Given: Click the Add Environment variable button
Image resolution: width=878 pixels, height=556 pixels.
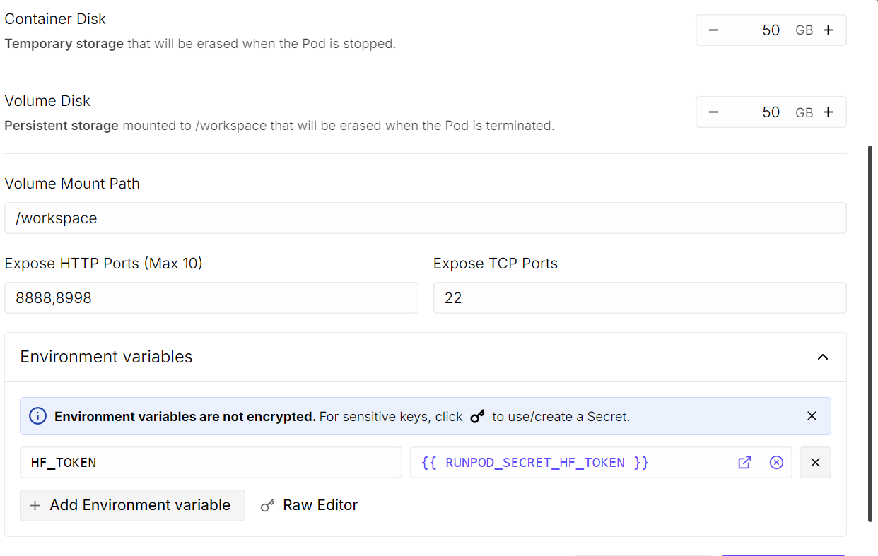Looking at the screenshot, I should [132, 505].
